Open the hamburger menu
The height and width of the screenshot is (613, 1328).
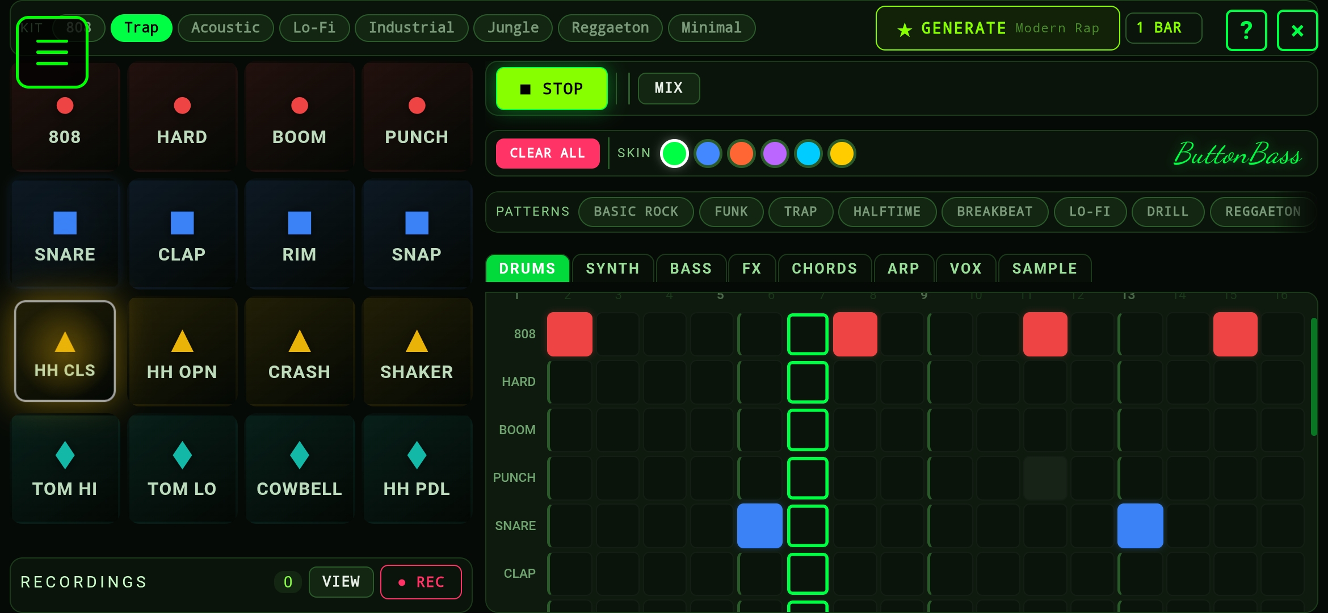coord(52,52)
